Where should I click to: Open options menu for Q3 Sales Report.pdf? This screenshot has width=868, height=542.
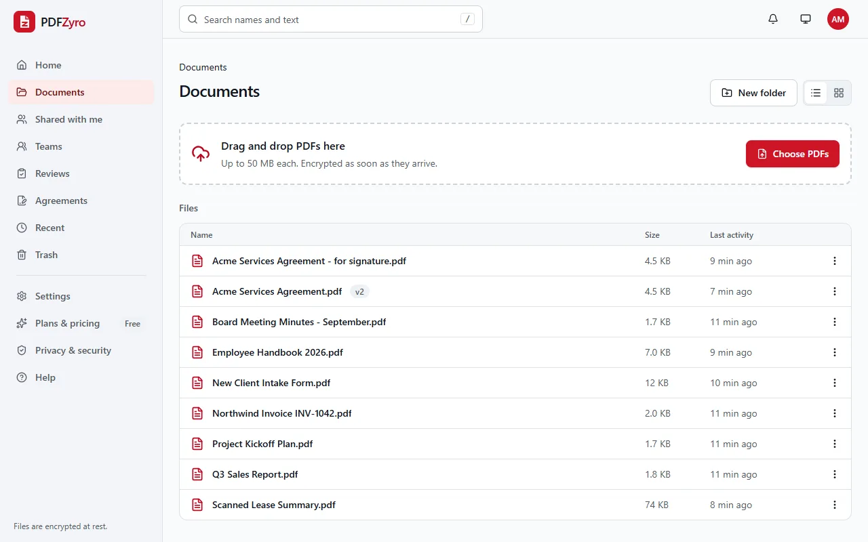pos(835,474)
